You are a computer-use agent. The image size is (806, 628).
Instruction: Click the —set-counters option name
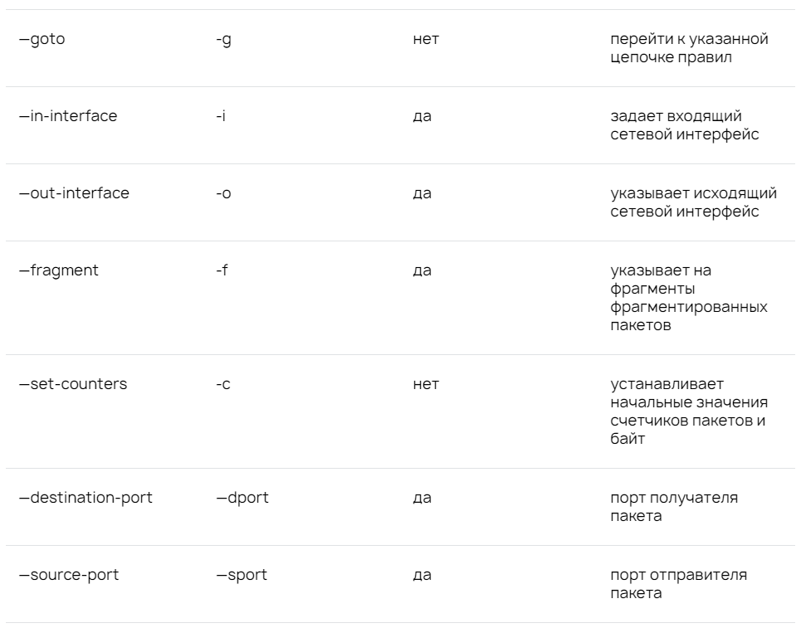(73, 384)
